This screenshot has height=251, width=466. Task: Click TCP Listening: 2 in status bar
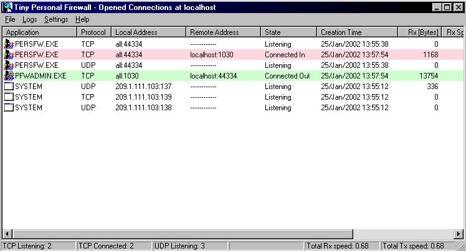point(39,246)
